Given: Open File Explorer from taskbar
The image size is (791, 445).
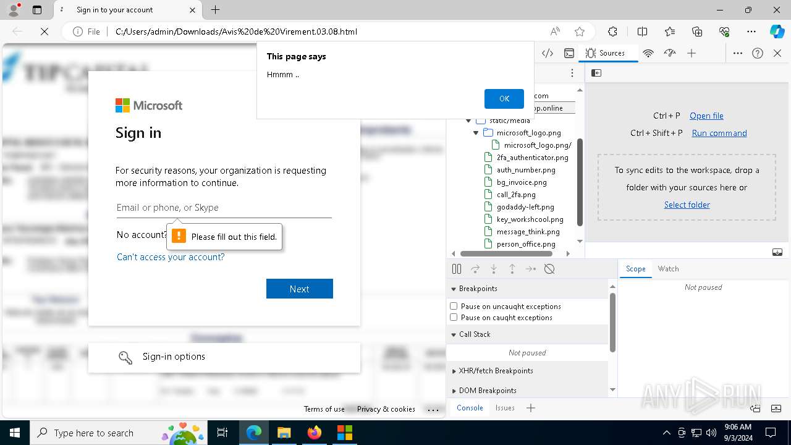Looking at the screenshot, I should point(284,433).
